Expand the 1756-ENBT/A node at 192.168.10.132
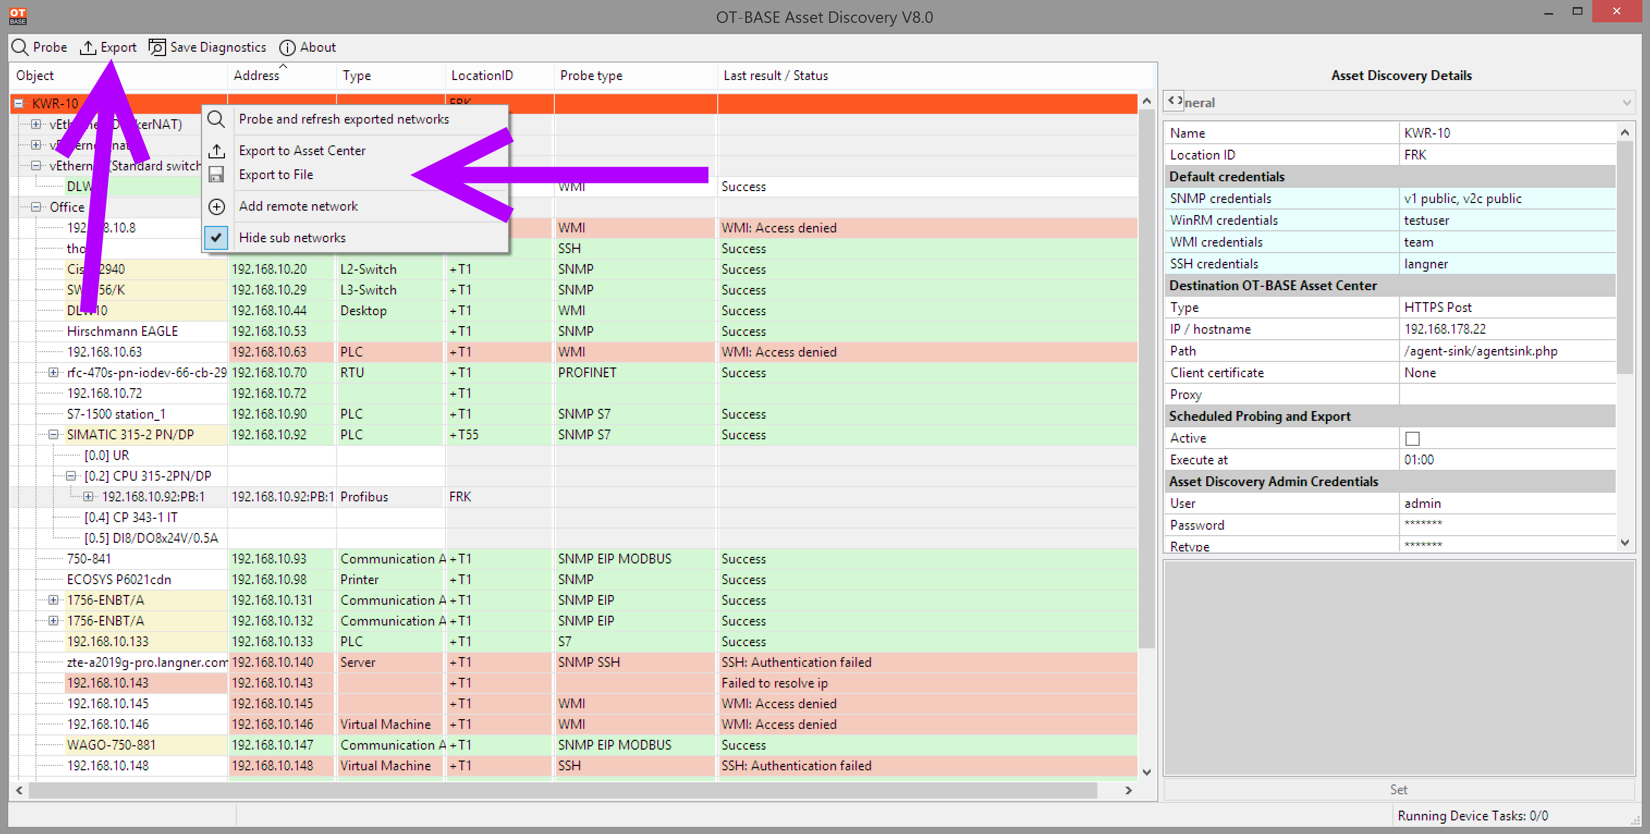The height and width of the screenshot is (834, 1650). coord(54,621)
